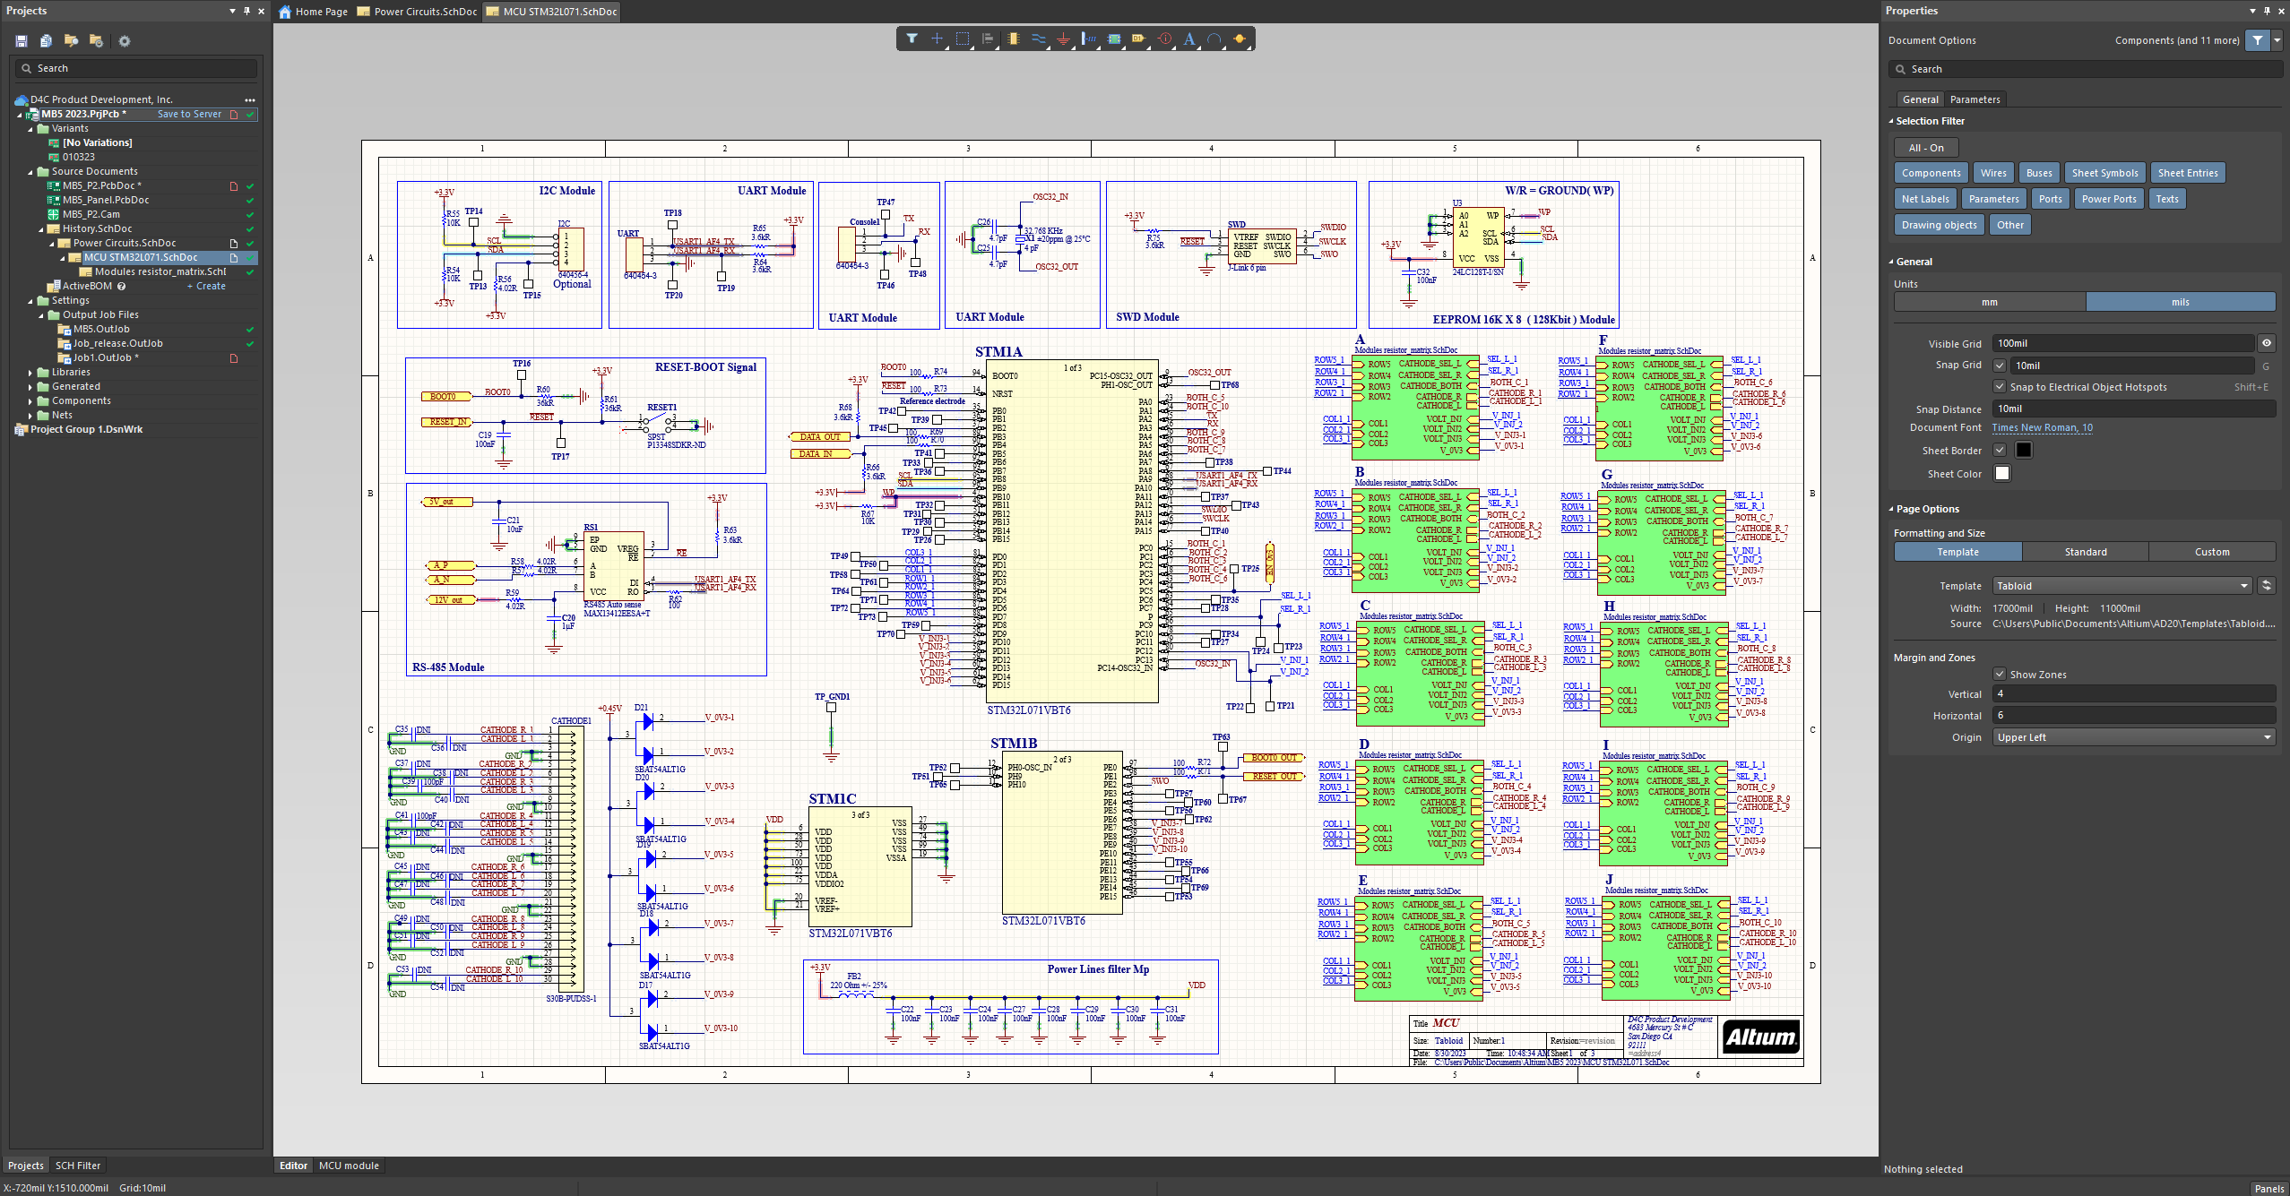Pin the Projects panel
This screenshot has height=1196, width=2290.
pyautogui.click(x=246, y=11)
